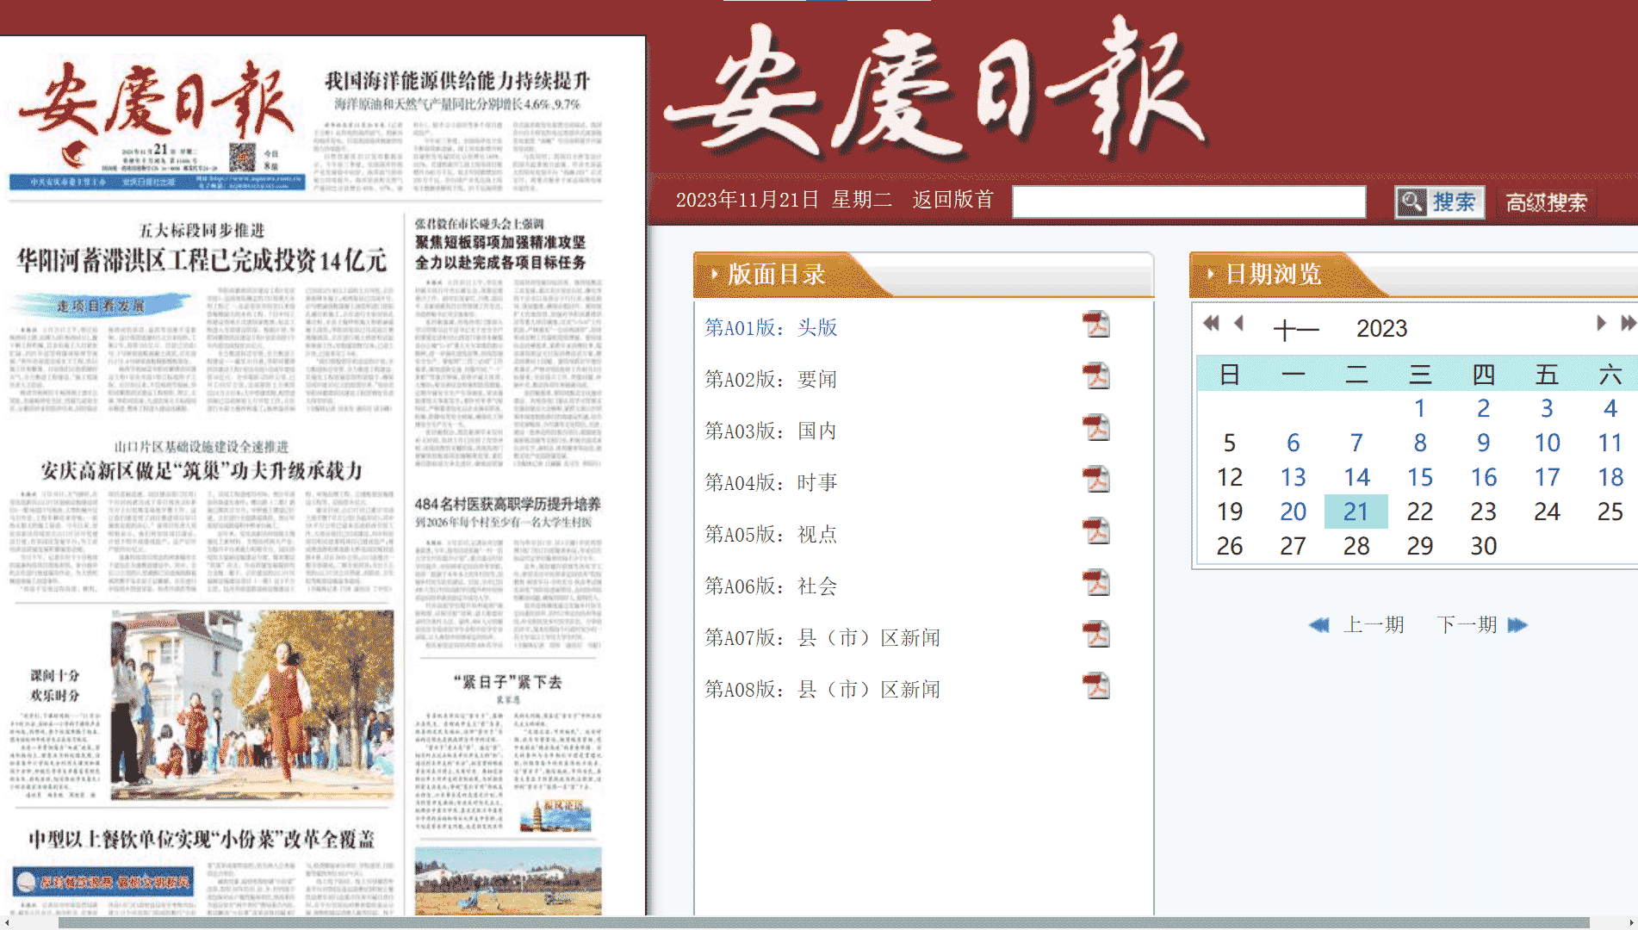Viewport: 1638px width, 930px height.
Task: Go to 下一期 next issue
Action: point(1467,625)
